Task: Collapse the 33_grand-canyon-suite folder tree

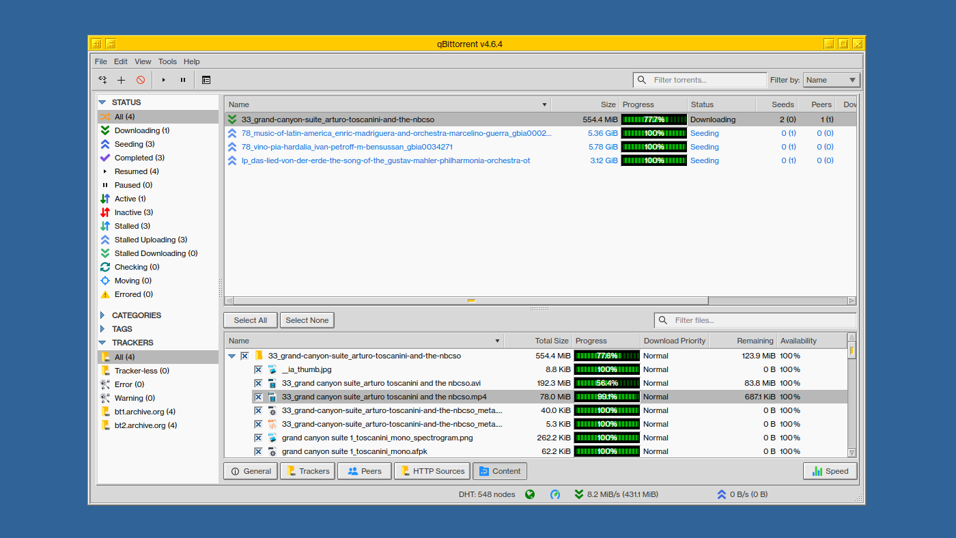Action: point(232,356)
